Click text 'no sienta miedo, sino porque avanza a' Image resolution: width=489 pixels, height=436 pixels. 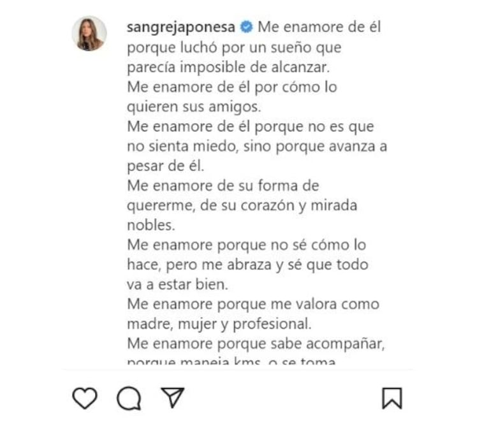257,146
